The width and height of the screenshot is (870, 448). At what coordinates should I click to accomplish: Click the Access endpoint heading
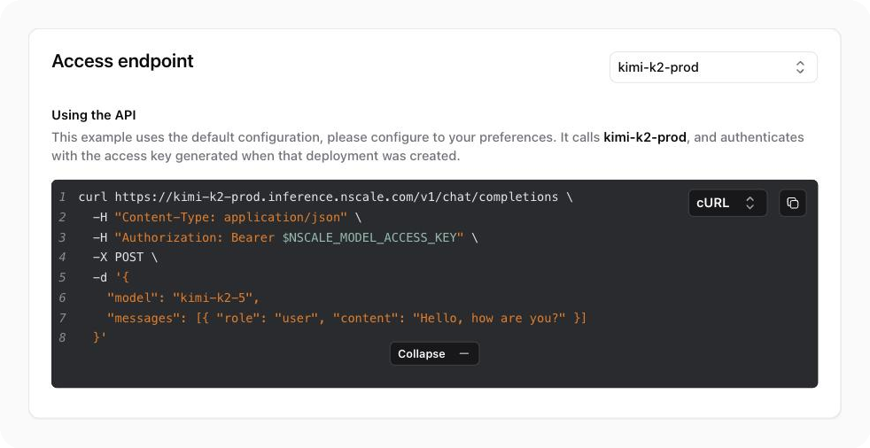[122, 60]
